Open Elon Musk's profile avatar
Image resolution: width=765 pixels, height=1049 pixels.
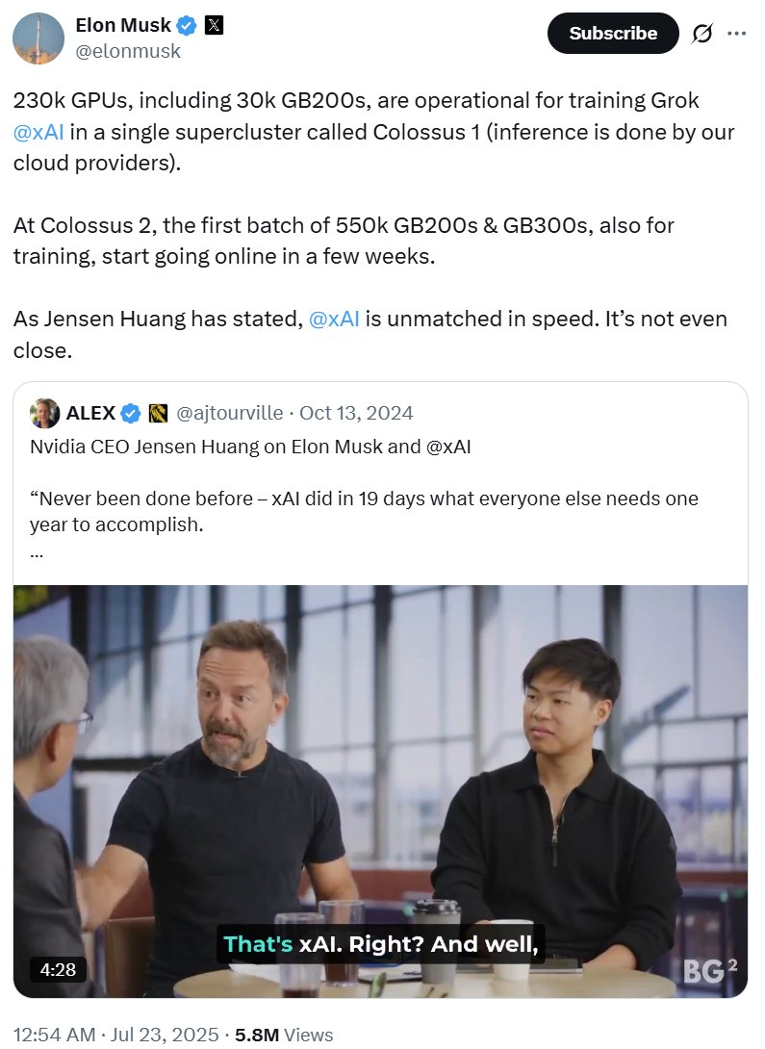(38, 38)
